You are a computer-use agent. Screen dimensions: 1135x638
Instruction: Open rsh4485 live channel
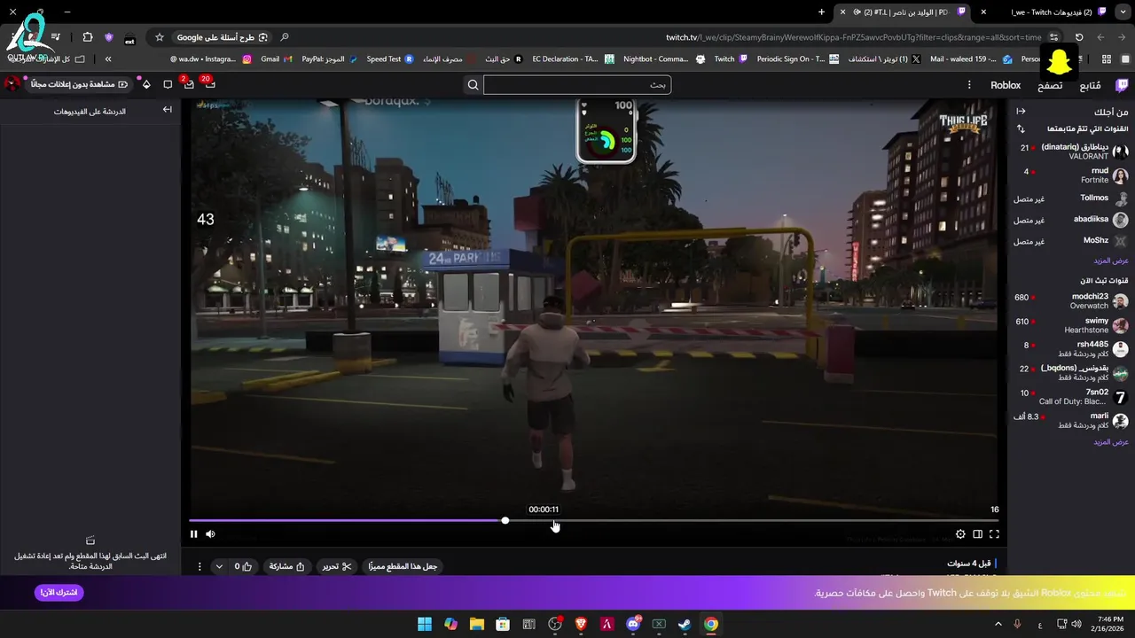click(1071, 349)
